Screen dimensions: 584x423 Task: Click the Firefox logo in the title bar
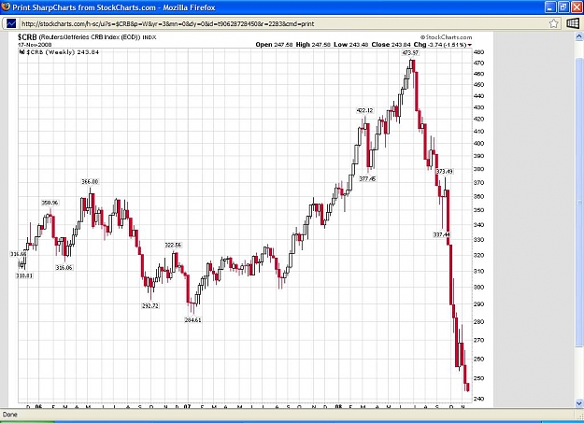point(6,7)
